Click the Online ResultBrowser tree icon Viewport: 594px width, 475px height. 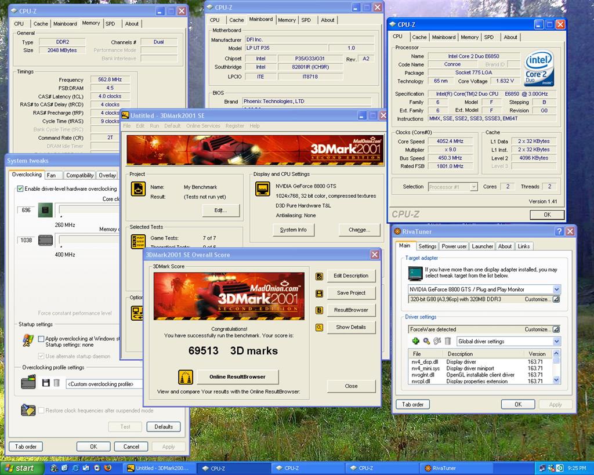click(x=186, y=377)
